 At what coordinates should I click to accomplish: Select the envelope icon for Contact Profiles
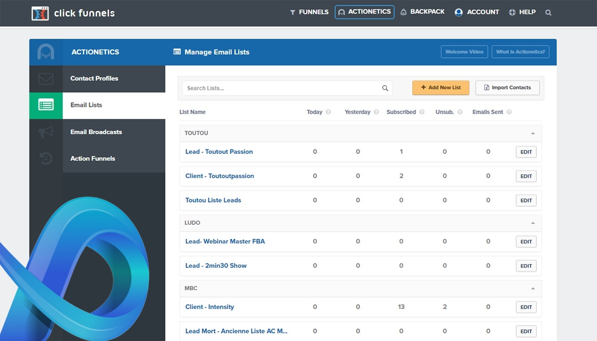(46, 79)
